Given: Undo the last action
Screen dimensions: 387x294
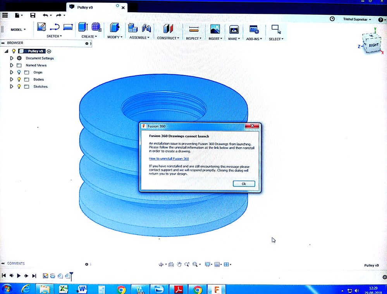Looking at the screenshot, I should tap(45, 15).
